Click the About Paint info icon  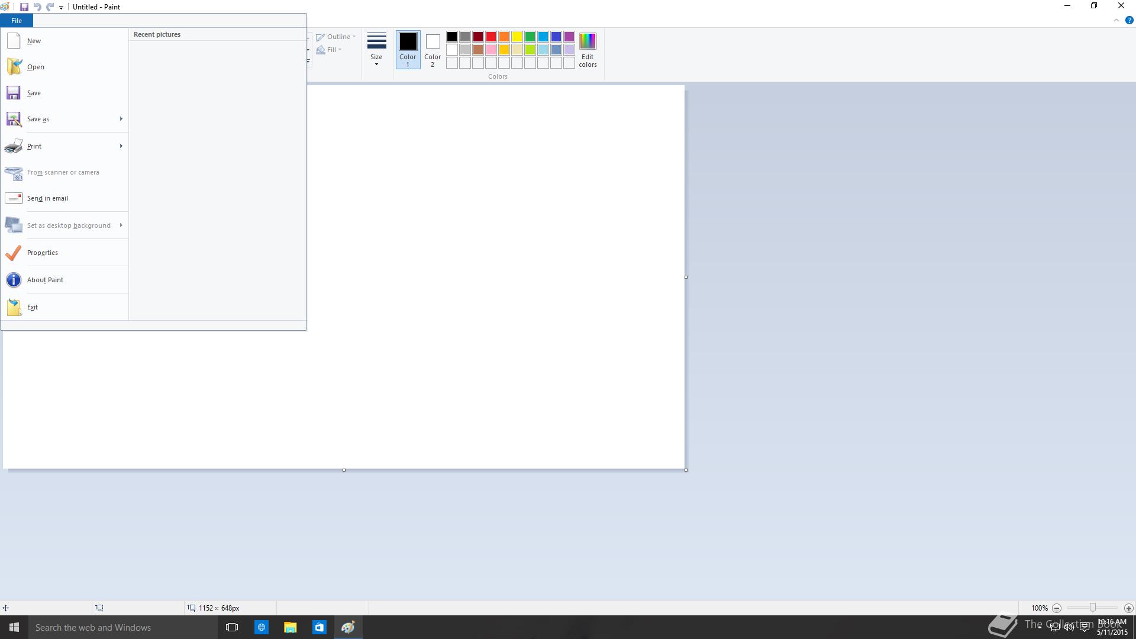(x=14, y=280)
